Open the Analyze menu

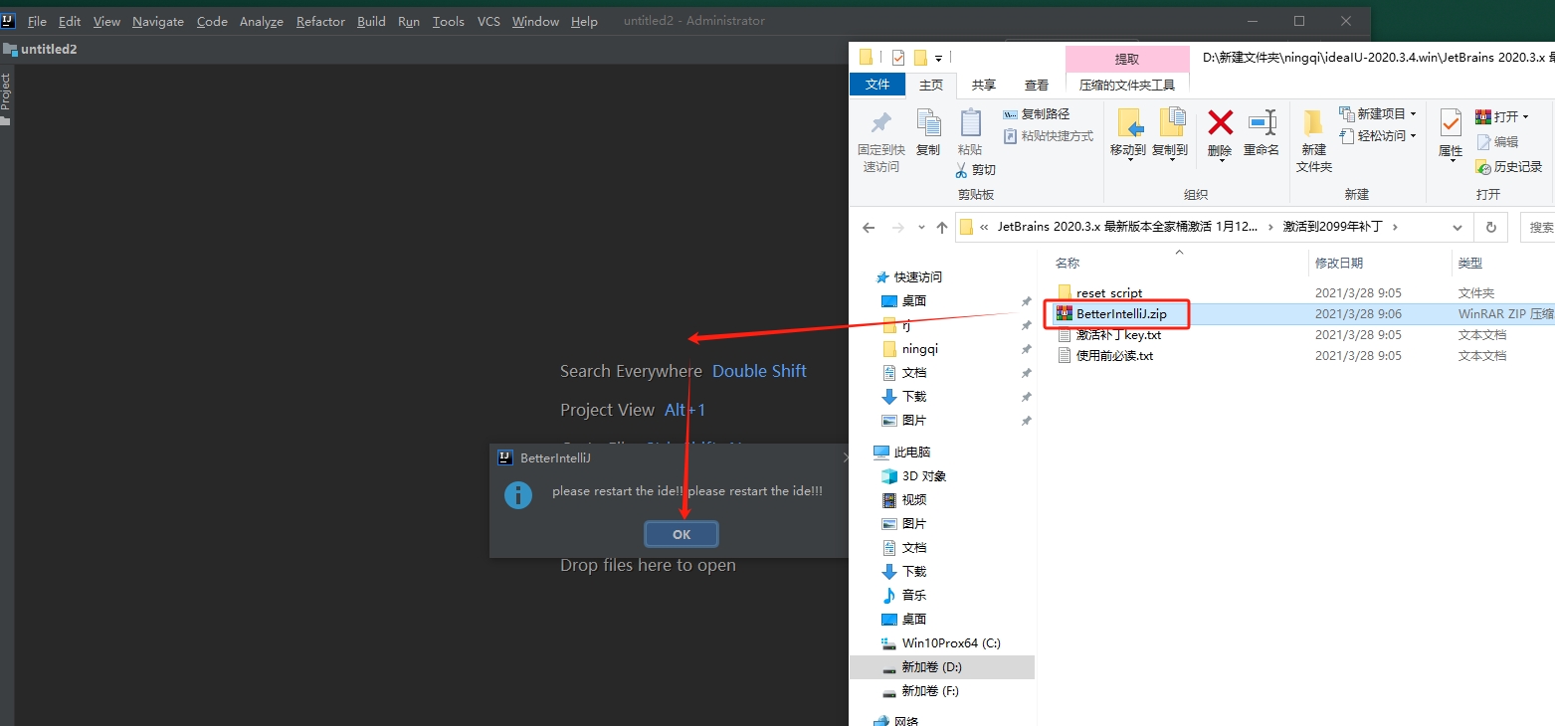pos(262,21)
